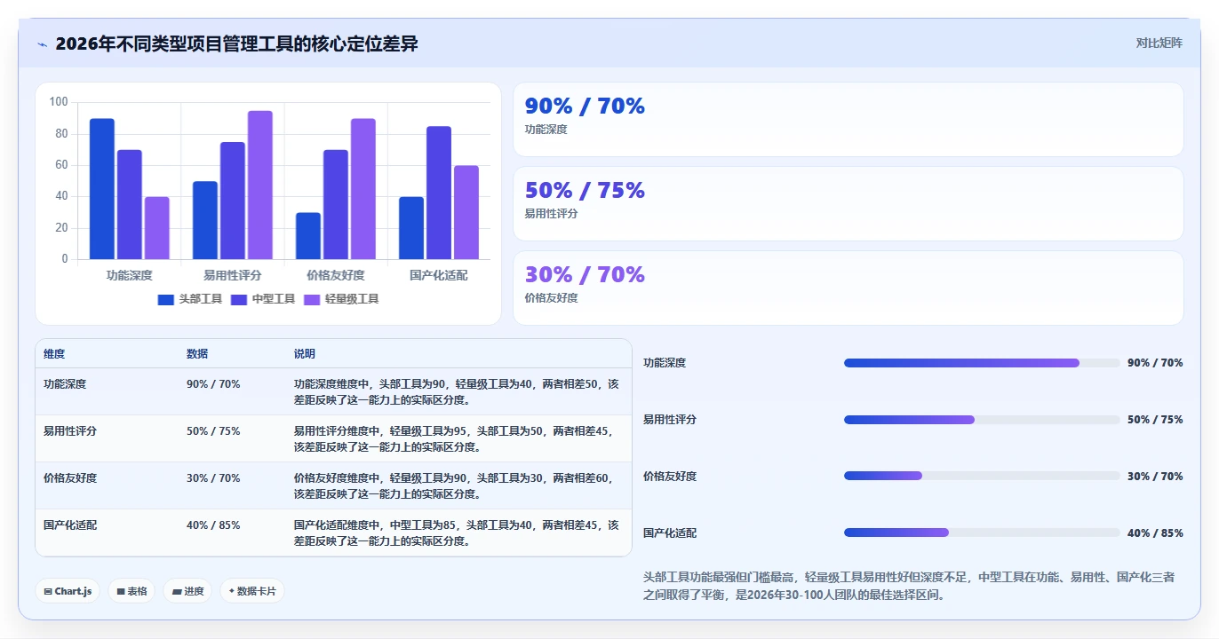Click the 国产化适配 progress bar
The width and height of the screenshot is (1219, 639).
[x=982, y=533]
